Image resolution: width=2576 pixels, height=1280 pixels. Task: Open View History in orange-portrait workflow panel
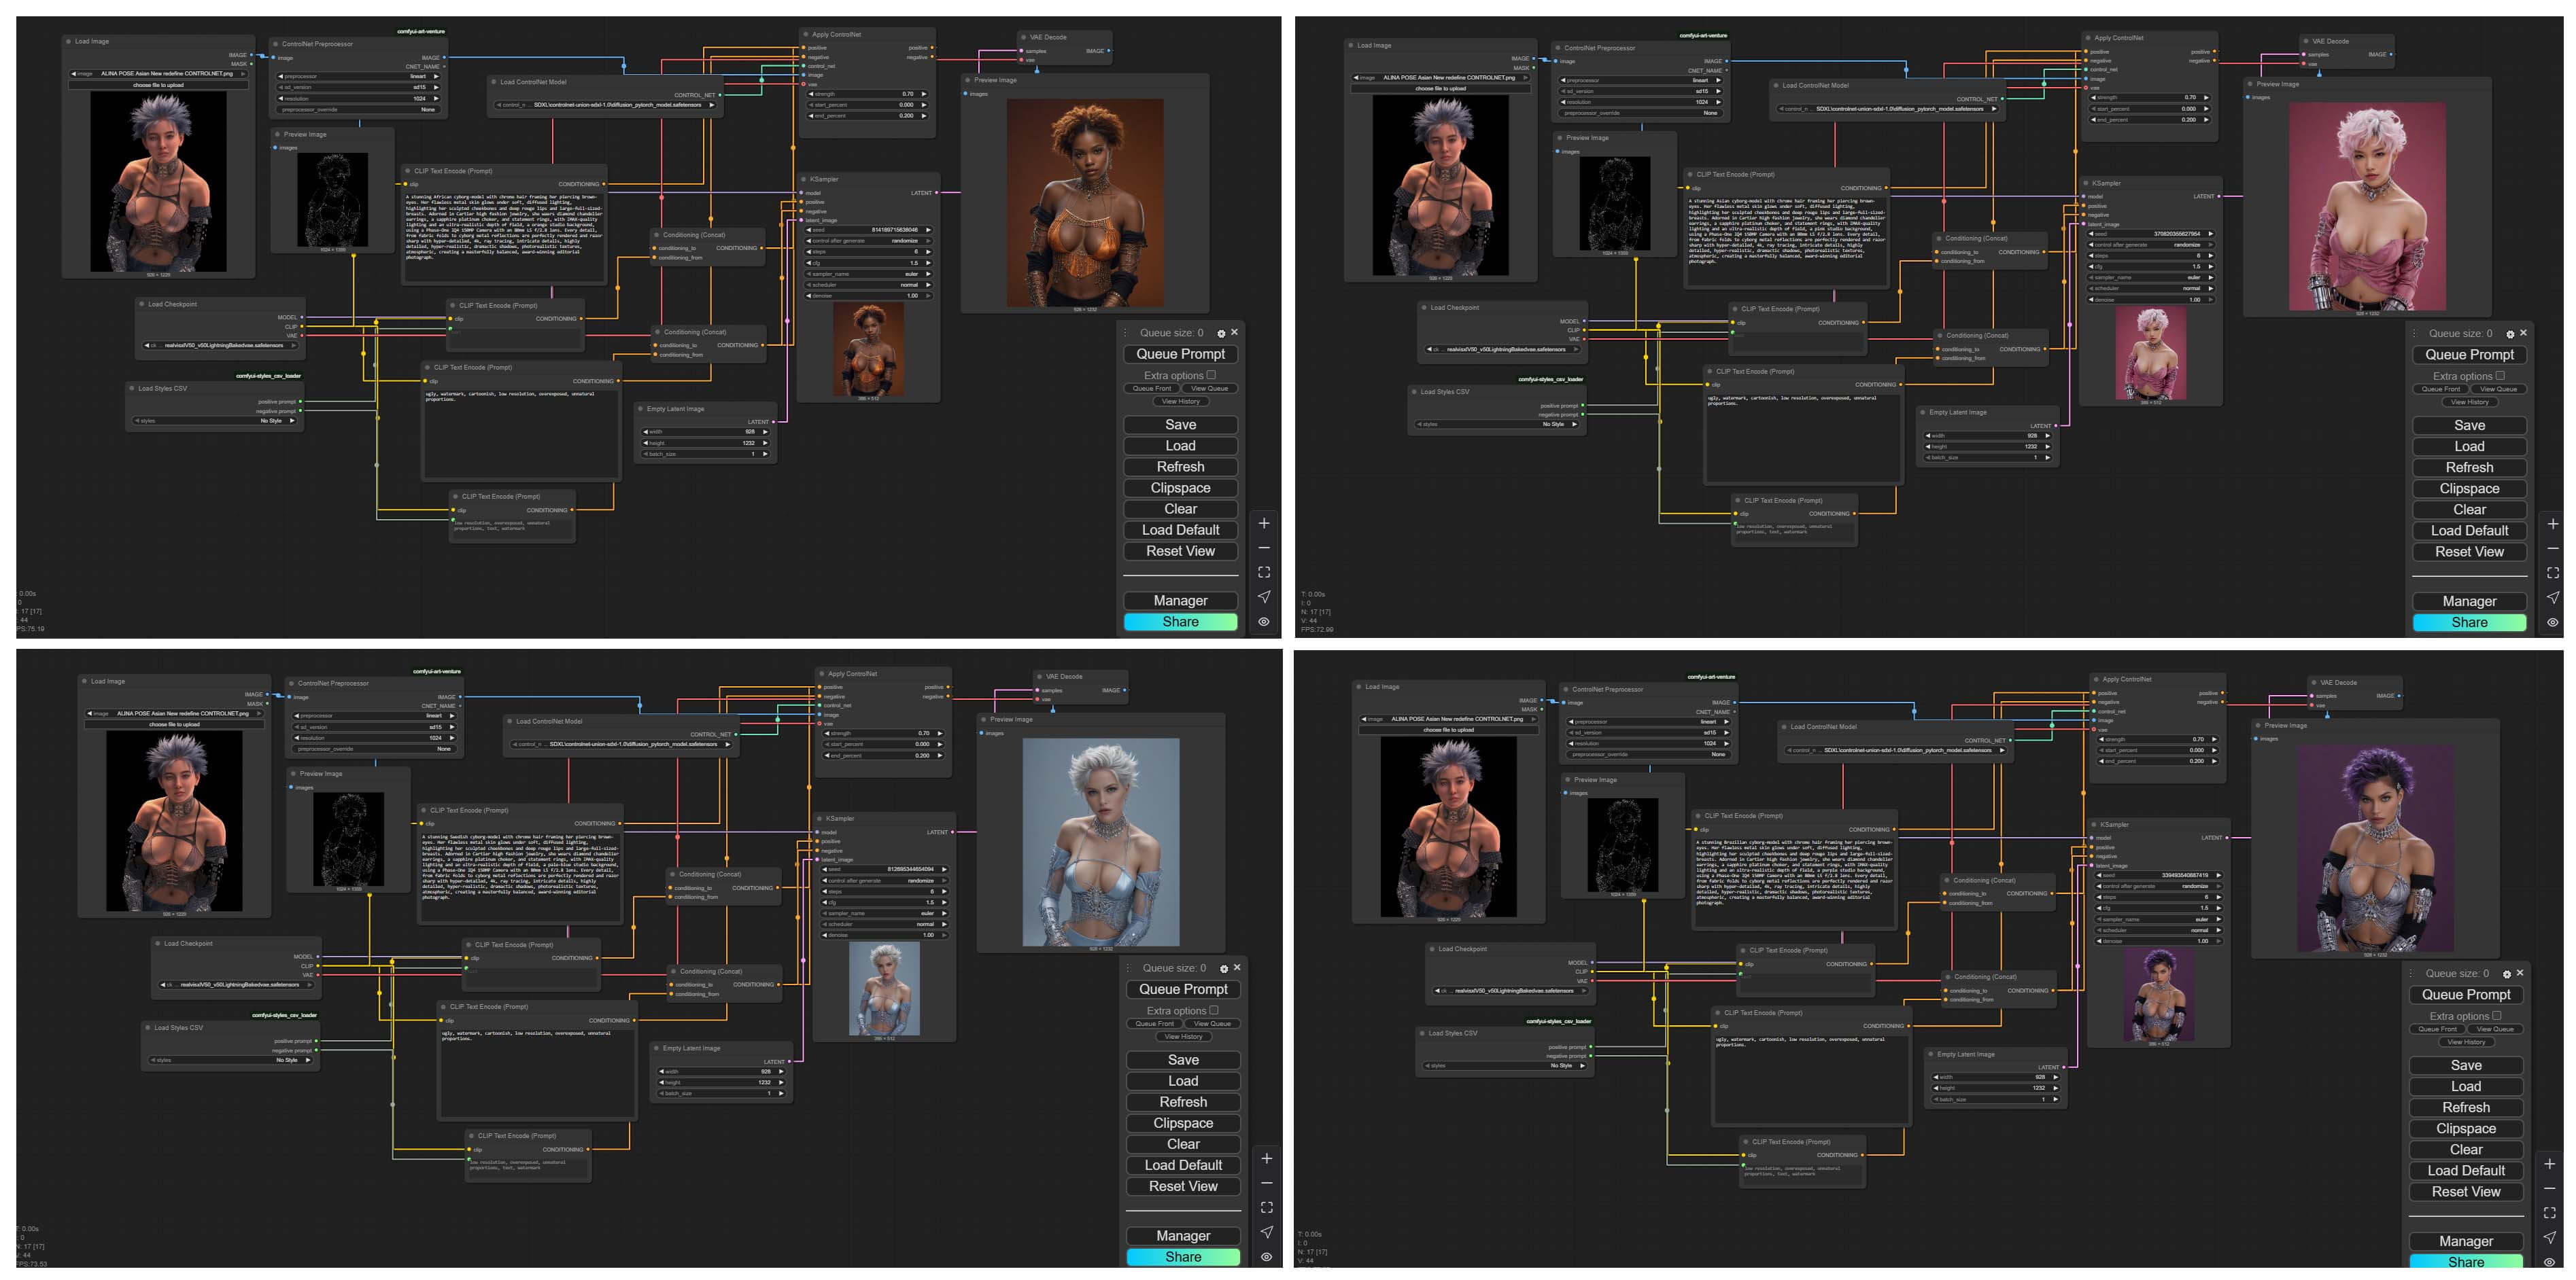[x=1180, y=402]
